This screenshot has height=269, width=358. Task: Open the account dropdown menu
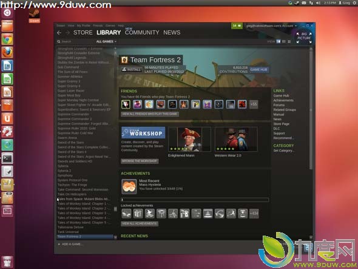(271, 26)
